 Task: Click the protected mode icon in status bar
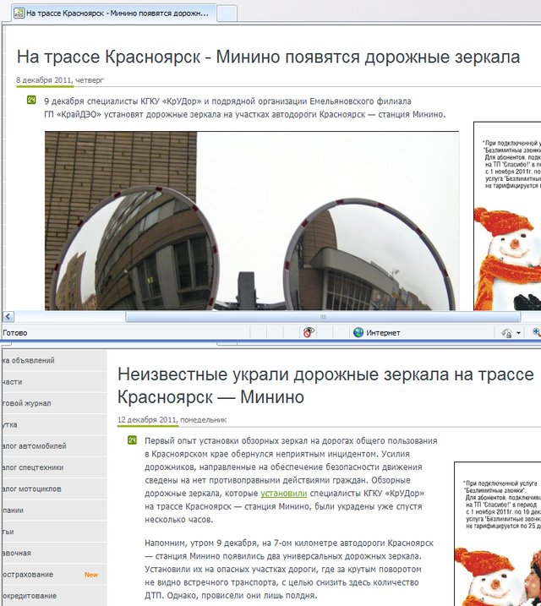pos(505,333)
